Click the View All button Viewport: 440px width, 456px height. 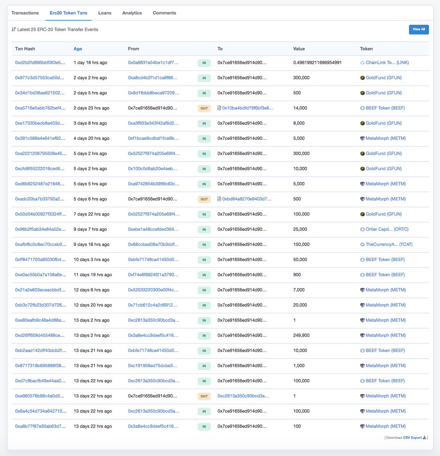point(419,29)
